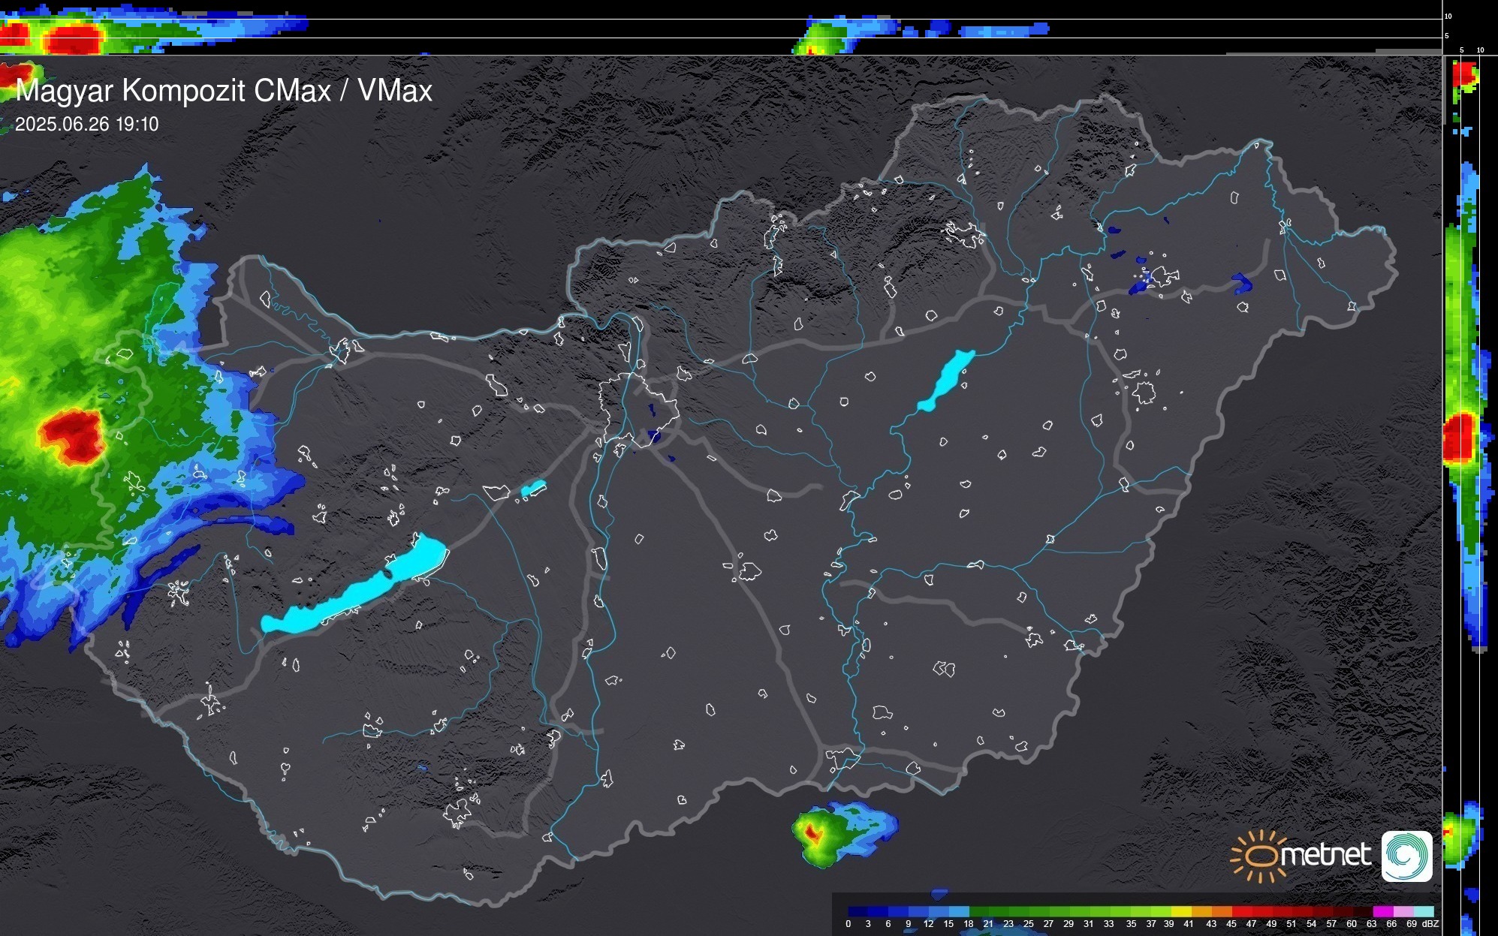1498x936 pixels.
Task: Click Lake Balaton on the map
Action: click(360, 591)
